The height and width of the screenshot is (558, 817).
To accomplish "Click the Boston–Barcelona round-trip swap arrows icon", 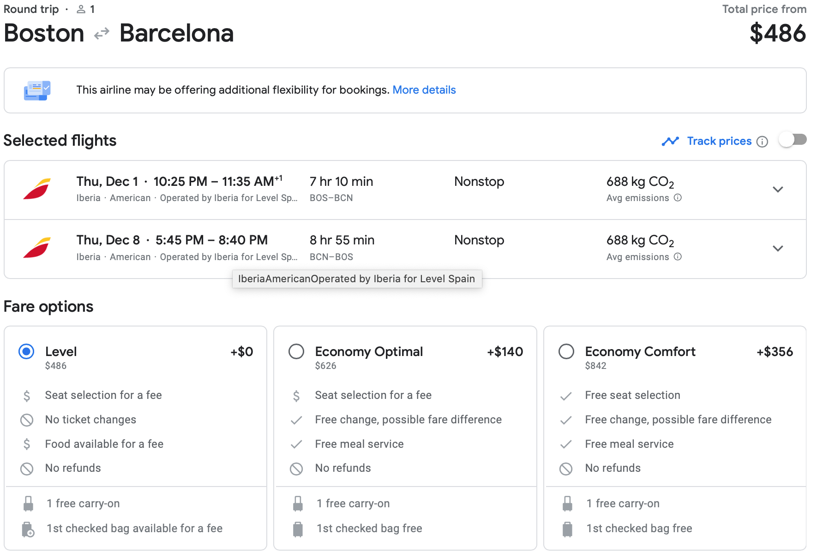I will pyautogui.click(x=102, y=34).
